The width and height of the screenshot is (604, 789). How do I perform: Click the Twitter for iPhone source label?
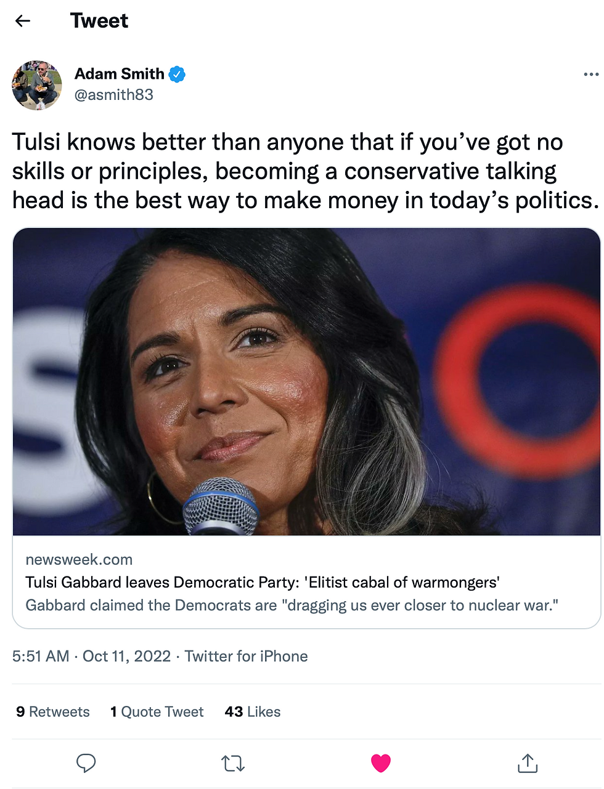click(x=246, y=656)
